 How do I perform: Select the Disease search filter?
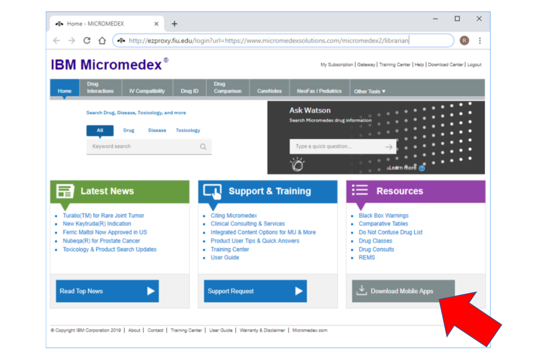[x=157, y=130]
